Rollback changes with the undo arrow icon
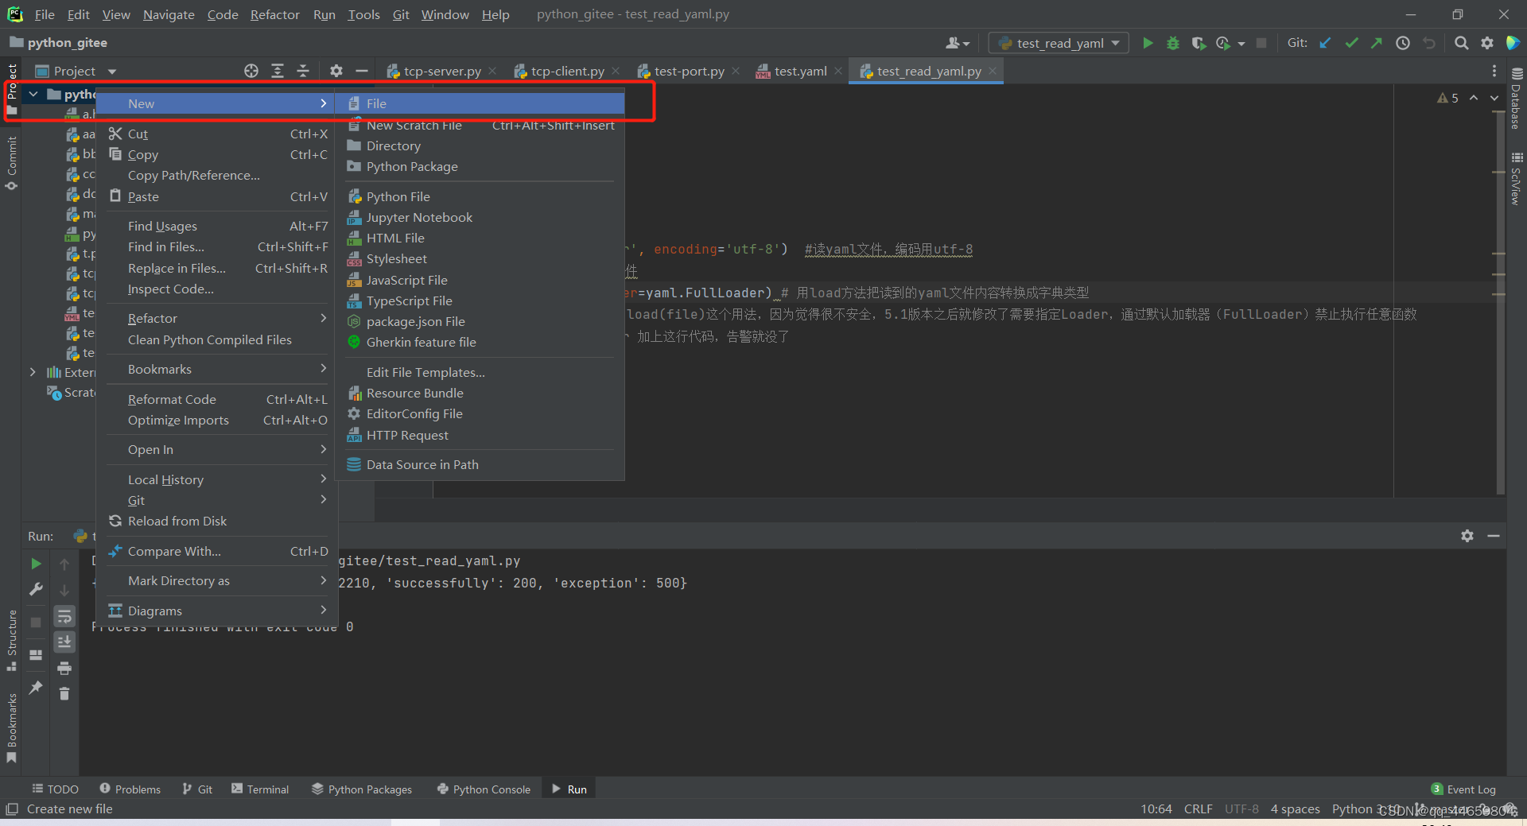 (1429, 43)
